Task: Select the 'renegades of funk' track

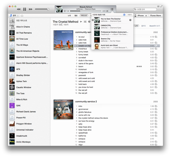Action: click(x=117, y=72)
